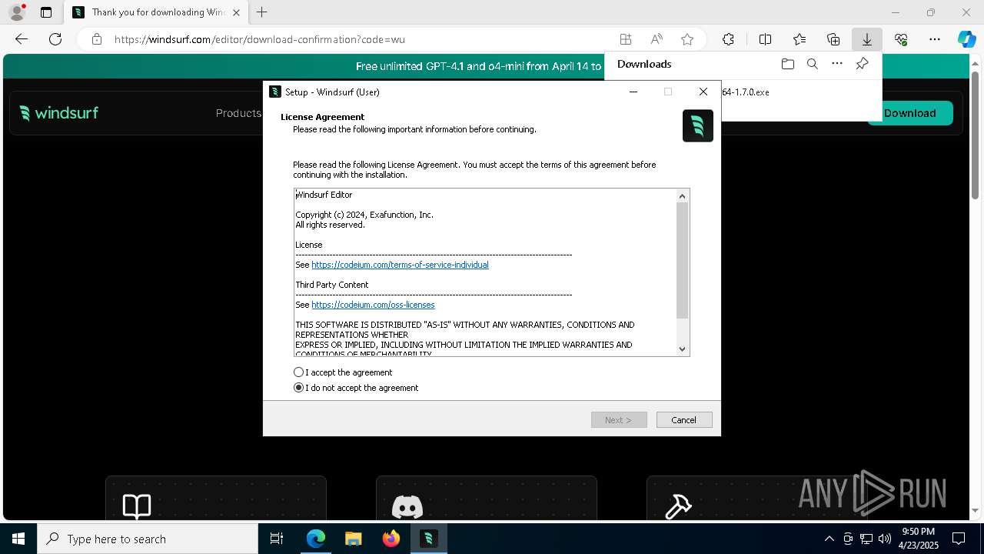Click the Edge back arrow
This screenshot has height=554, width=984.
coord(22,39)
